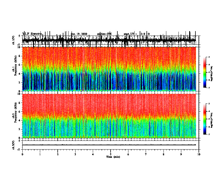
Task: Click the "-7" label below ch.2 color bar
Action: pyautogui.click(x=209, y=134)
